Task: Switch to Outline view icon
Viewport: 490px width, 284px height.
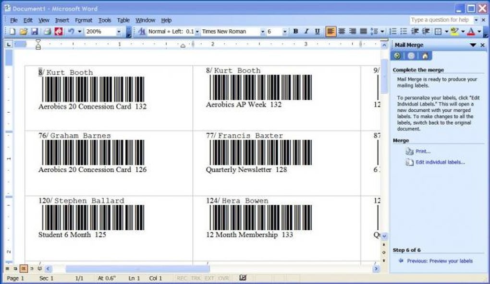Action: [x=32, y=268]
